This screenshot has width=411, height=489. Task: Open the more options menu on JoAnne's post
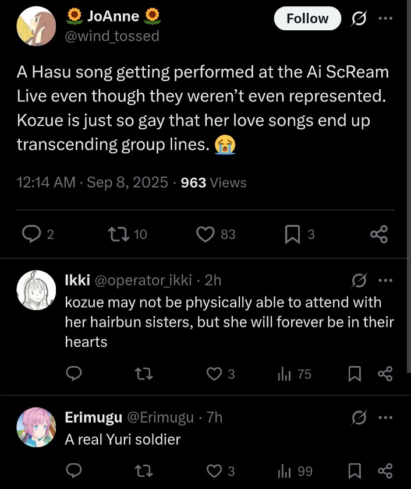[385, 18]
